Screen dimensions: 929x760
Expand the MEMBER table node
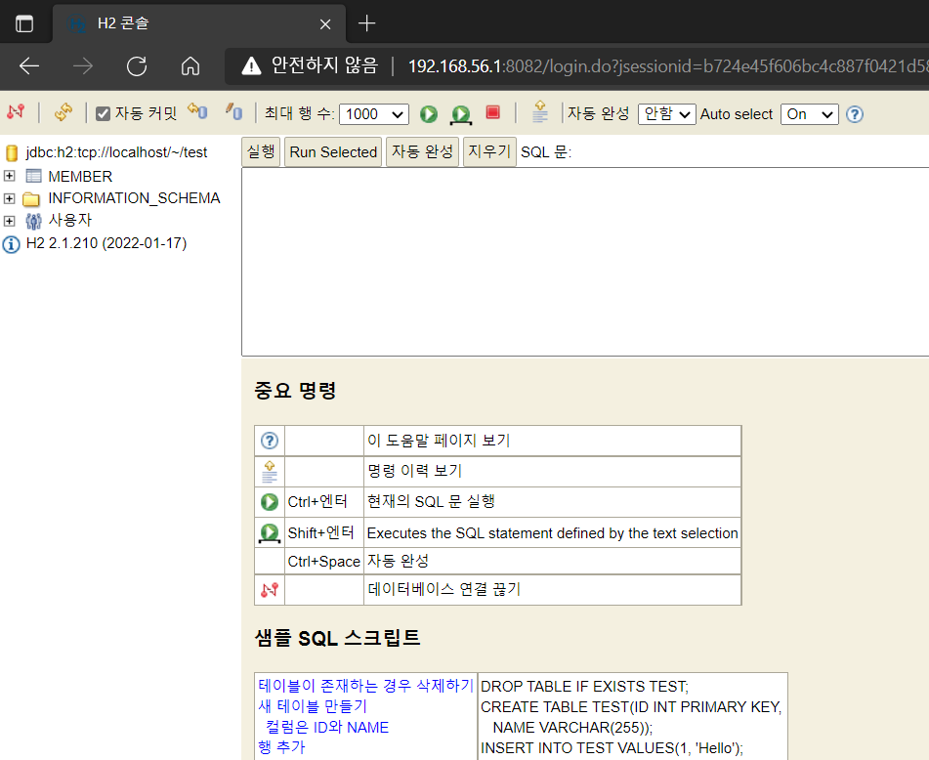pyautogui.click(x=9, y=176)
